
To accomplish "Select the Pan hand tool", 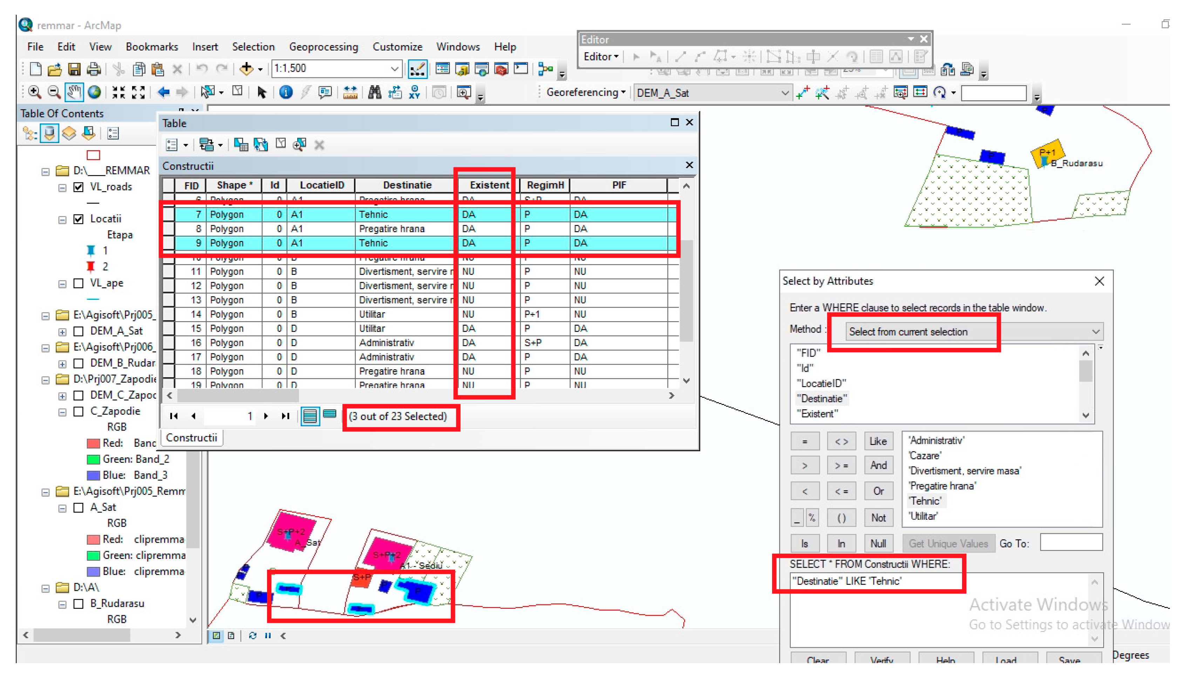I will [x=74, y=92].
